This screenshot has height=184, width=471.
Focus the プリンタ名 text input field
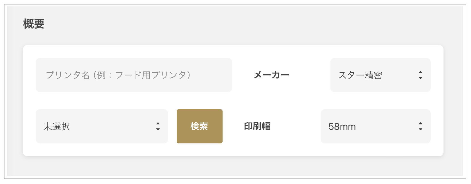click(134, 75)
